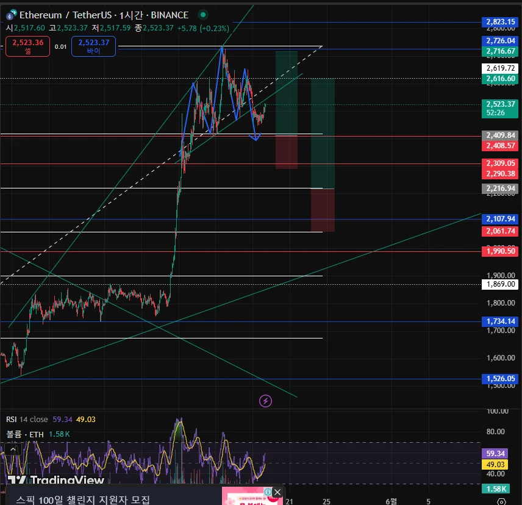Click the red 2,523.36 sell button
The height and width of the screenshot is (505, 522).
point(28,46)
